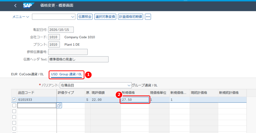Select the 会社コード field with 1010
Viewport: 256px width, 133px height.
[x=54, y=37]
